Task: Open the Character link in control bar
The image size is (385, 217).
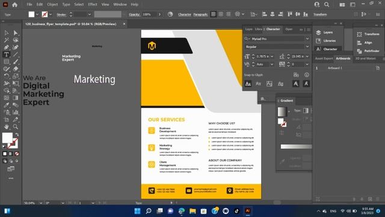Action: [x=185, y=14]
